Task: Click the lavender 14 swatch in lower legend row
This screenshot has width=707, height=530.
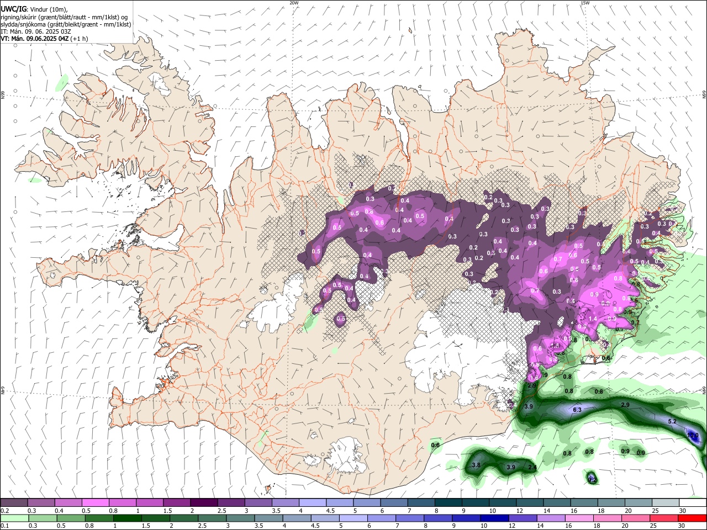Action: point(550,518)
